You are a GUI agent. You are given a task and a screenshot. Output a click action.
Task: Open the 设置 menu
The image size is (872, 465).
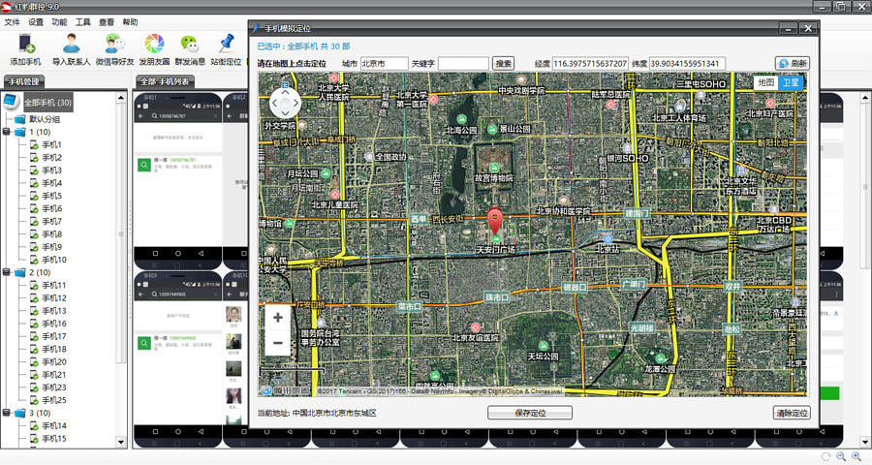[x=36, y=22]
